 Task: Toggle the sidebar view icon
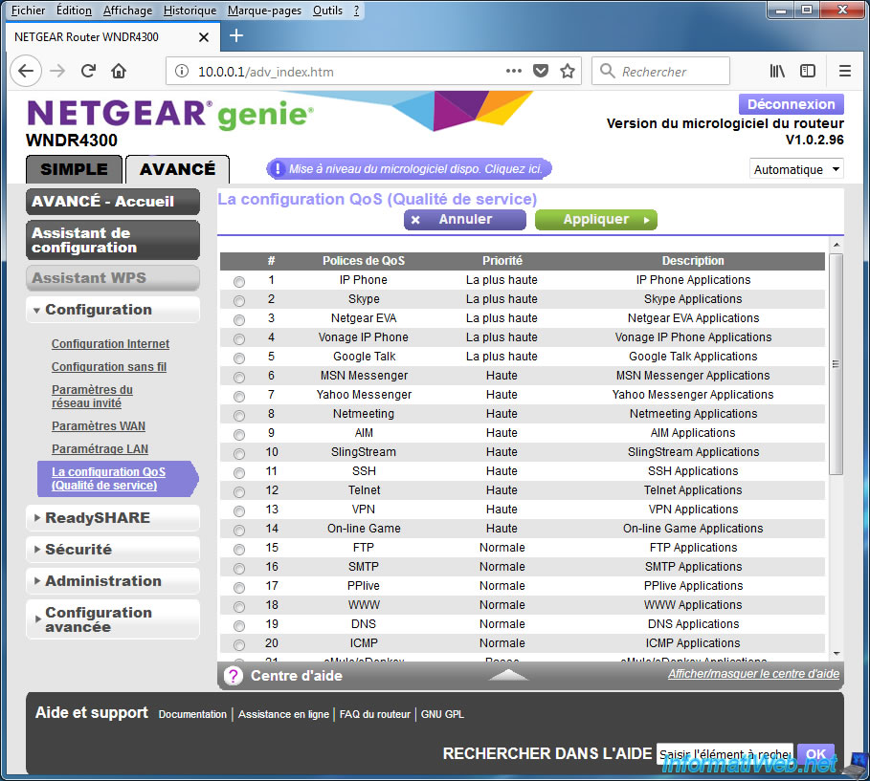coord(808,71)
